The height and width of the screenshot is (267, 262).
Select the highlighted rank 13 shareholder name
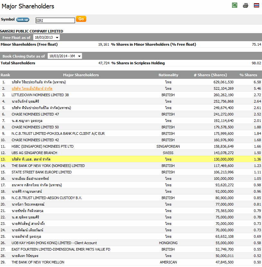click(31, 159)
